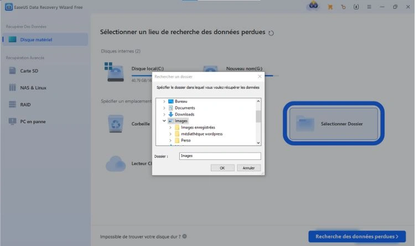Open the avatar account icon in title bar

point(313,6)
